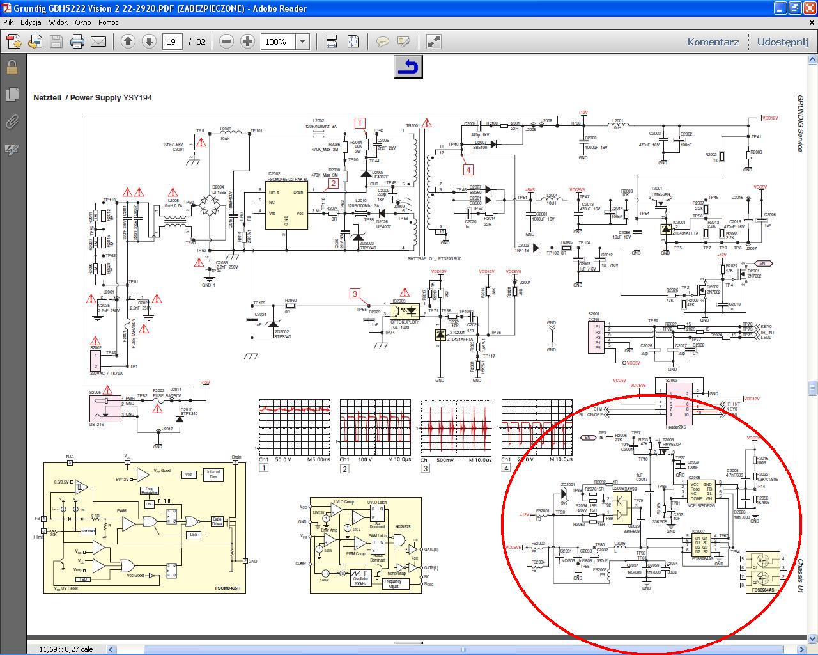Image resolution: width=818 pixels, height=655 pixels.
Task: Open the page thumbnails panel in the sidebar
Action: point(12,95)
